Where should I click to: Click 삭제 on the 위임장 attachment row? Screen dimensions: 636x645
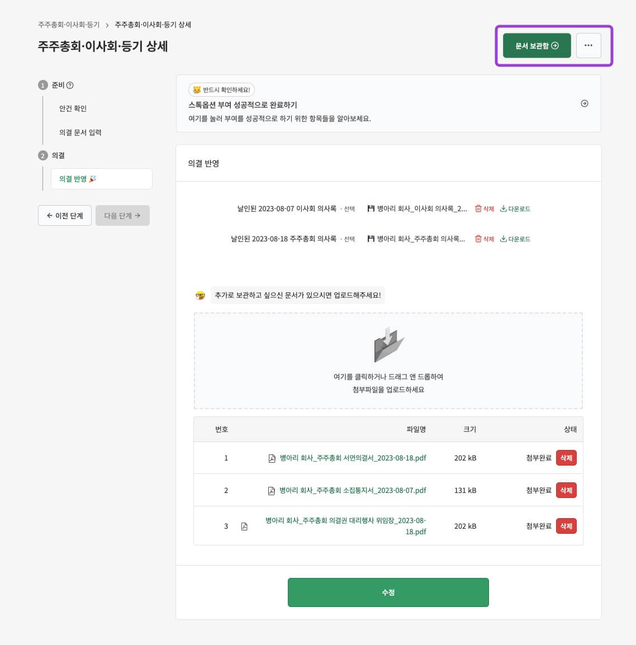pos(566,525)
